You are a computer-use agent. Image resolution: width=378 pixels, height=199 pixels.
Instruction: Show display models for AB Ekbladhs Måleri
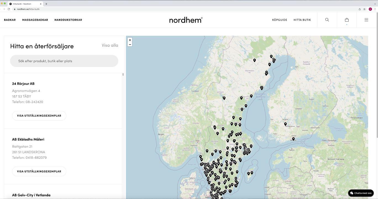tap(39, 171)
